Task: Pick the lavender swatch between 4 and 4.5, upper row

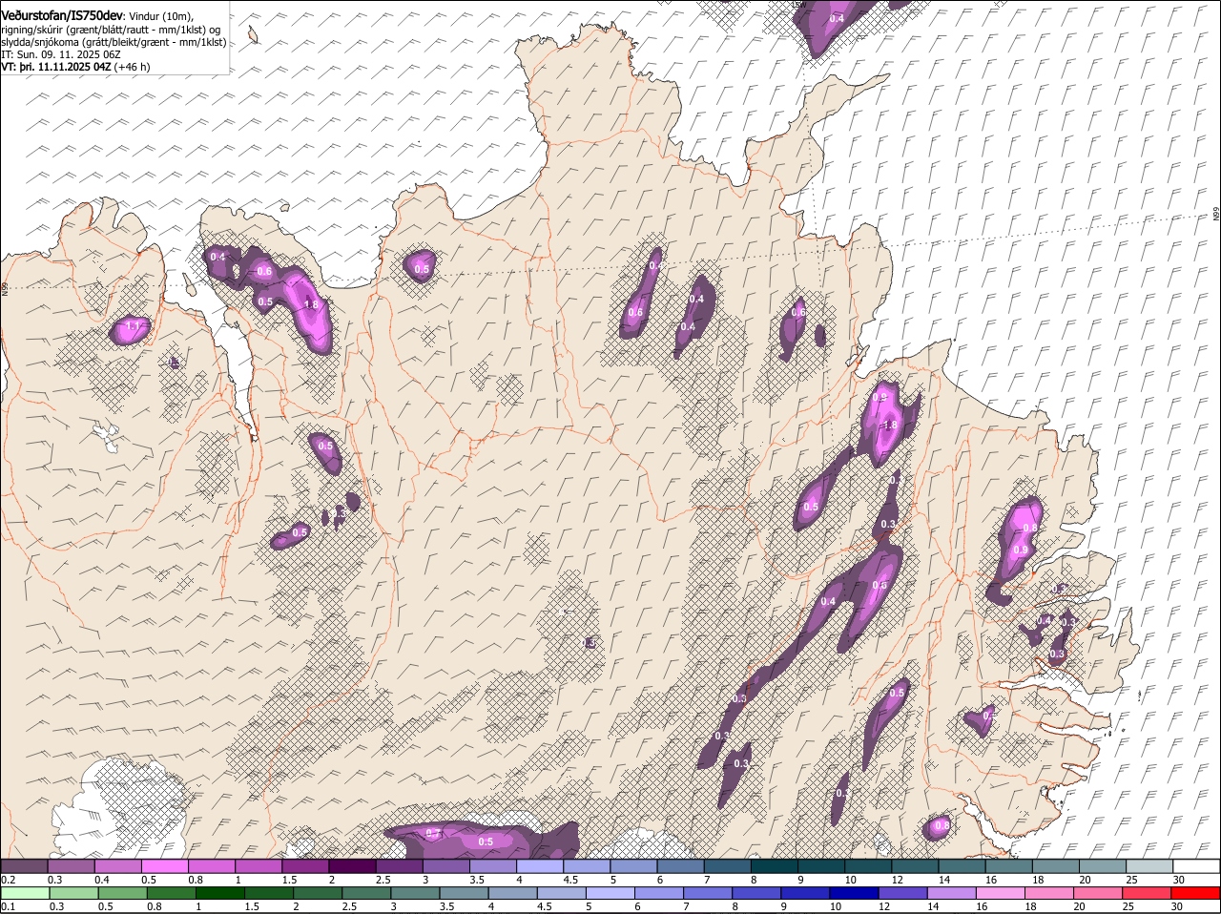Action: point(540,866)
